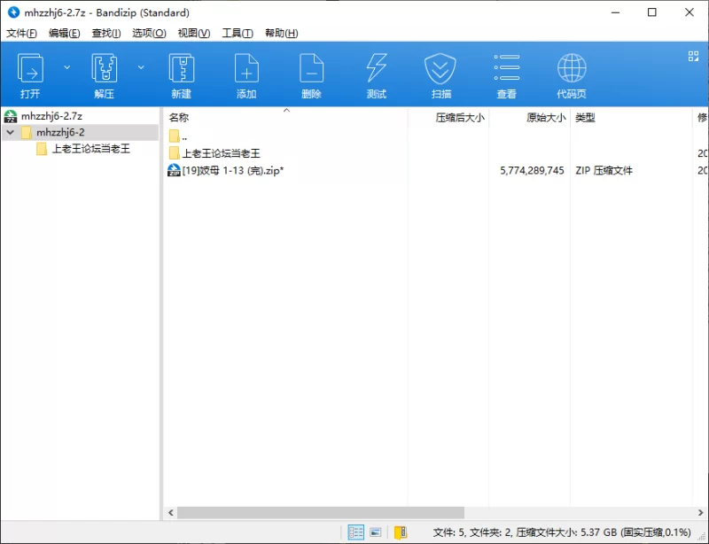Screen dimensions: 709x544
Task: Sort by 原始大小 column header
Action: point(529,118)
